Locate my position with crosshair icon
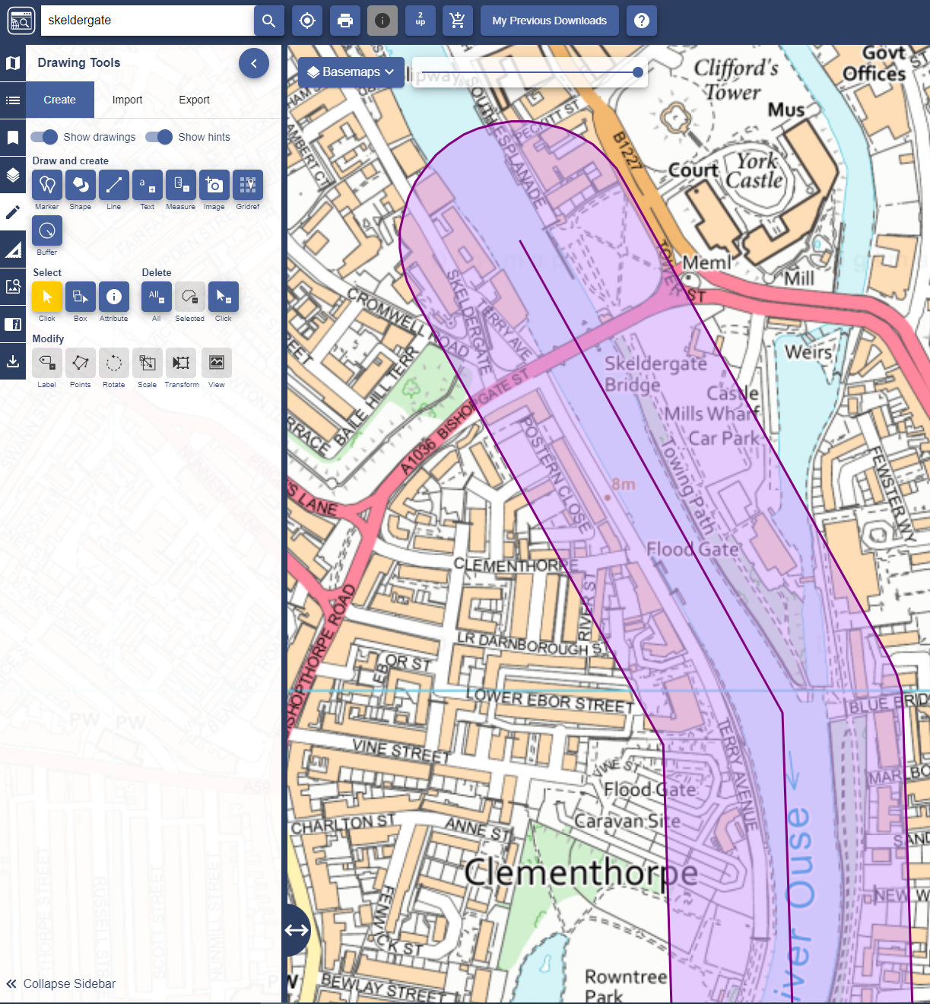 (x=307, y=21)
